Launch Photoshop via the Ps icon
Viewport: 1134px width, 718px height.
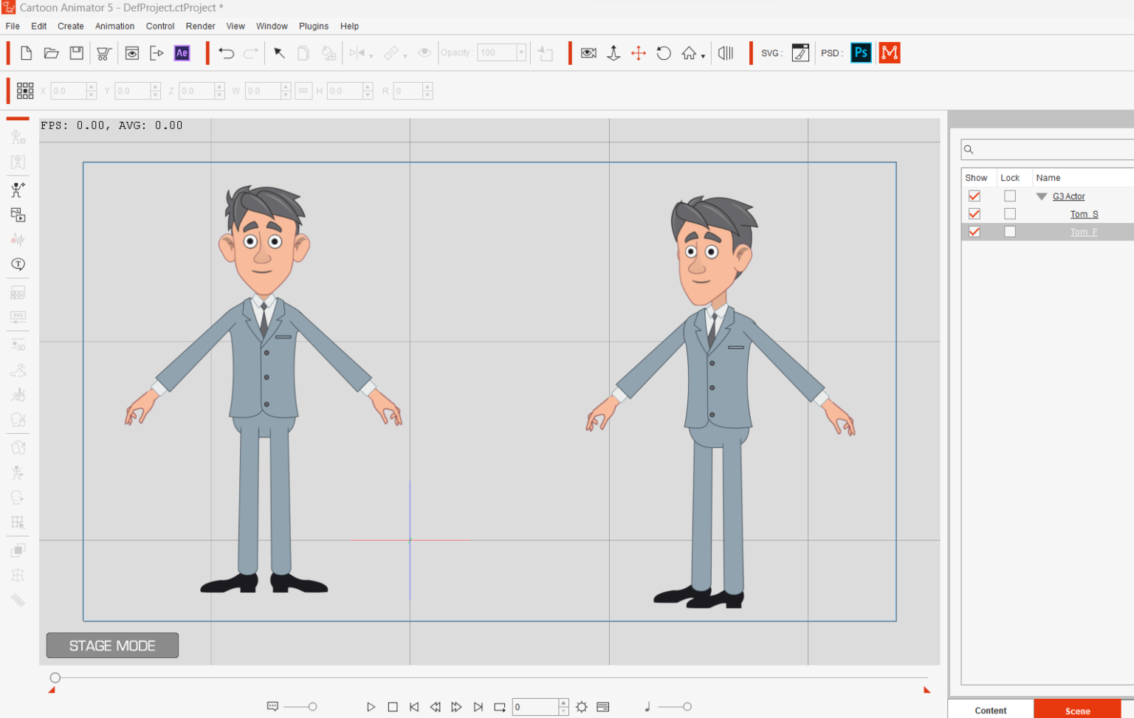click(x=861, y=52)
